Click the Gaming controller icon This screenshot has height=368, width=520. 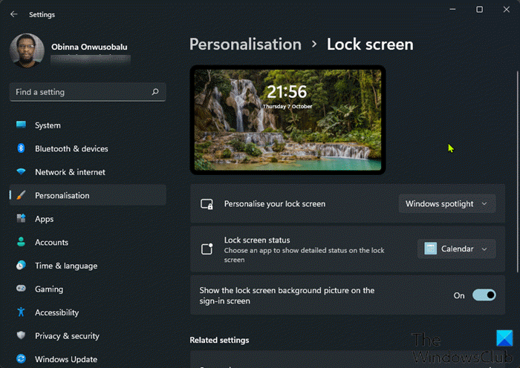pos(22,289)
